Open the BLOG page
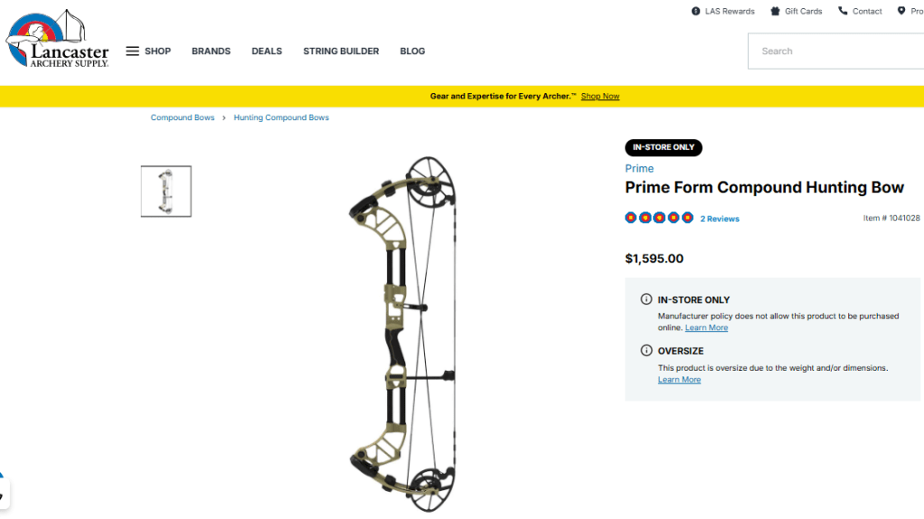The image size is (924, 519). pyautogui.click(x=412, y=52)
